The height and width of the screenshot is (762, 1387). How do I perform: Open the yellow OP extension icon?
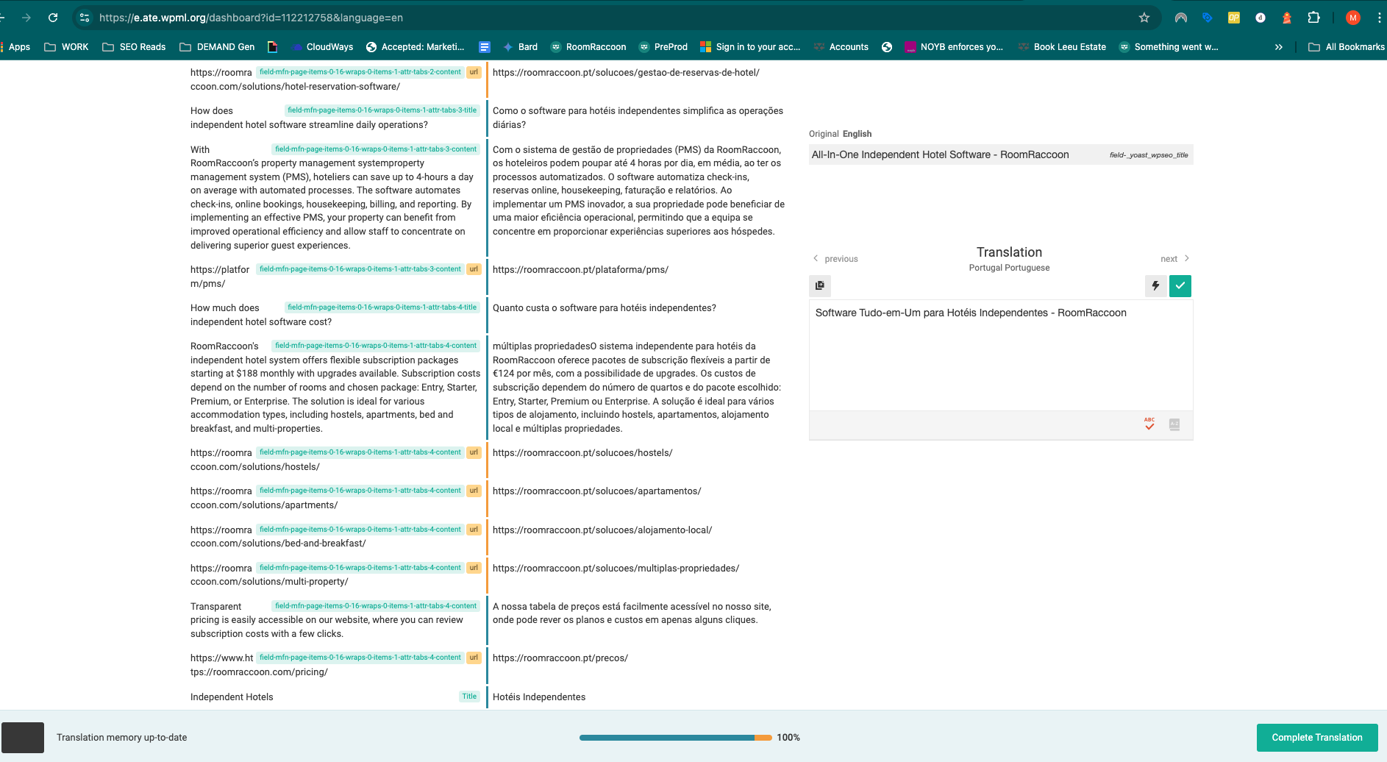tap(1234, 18)
